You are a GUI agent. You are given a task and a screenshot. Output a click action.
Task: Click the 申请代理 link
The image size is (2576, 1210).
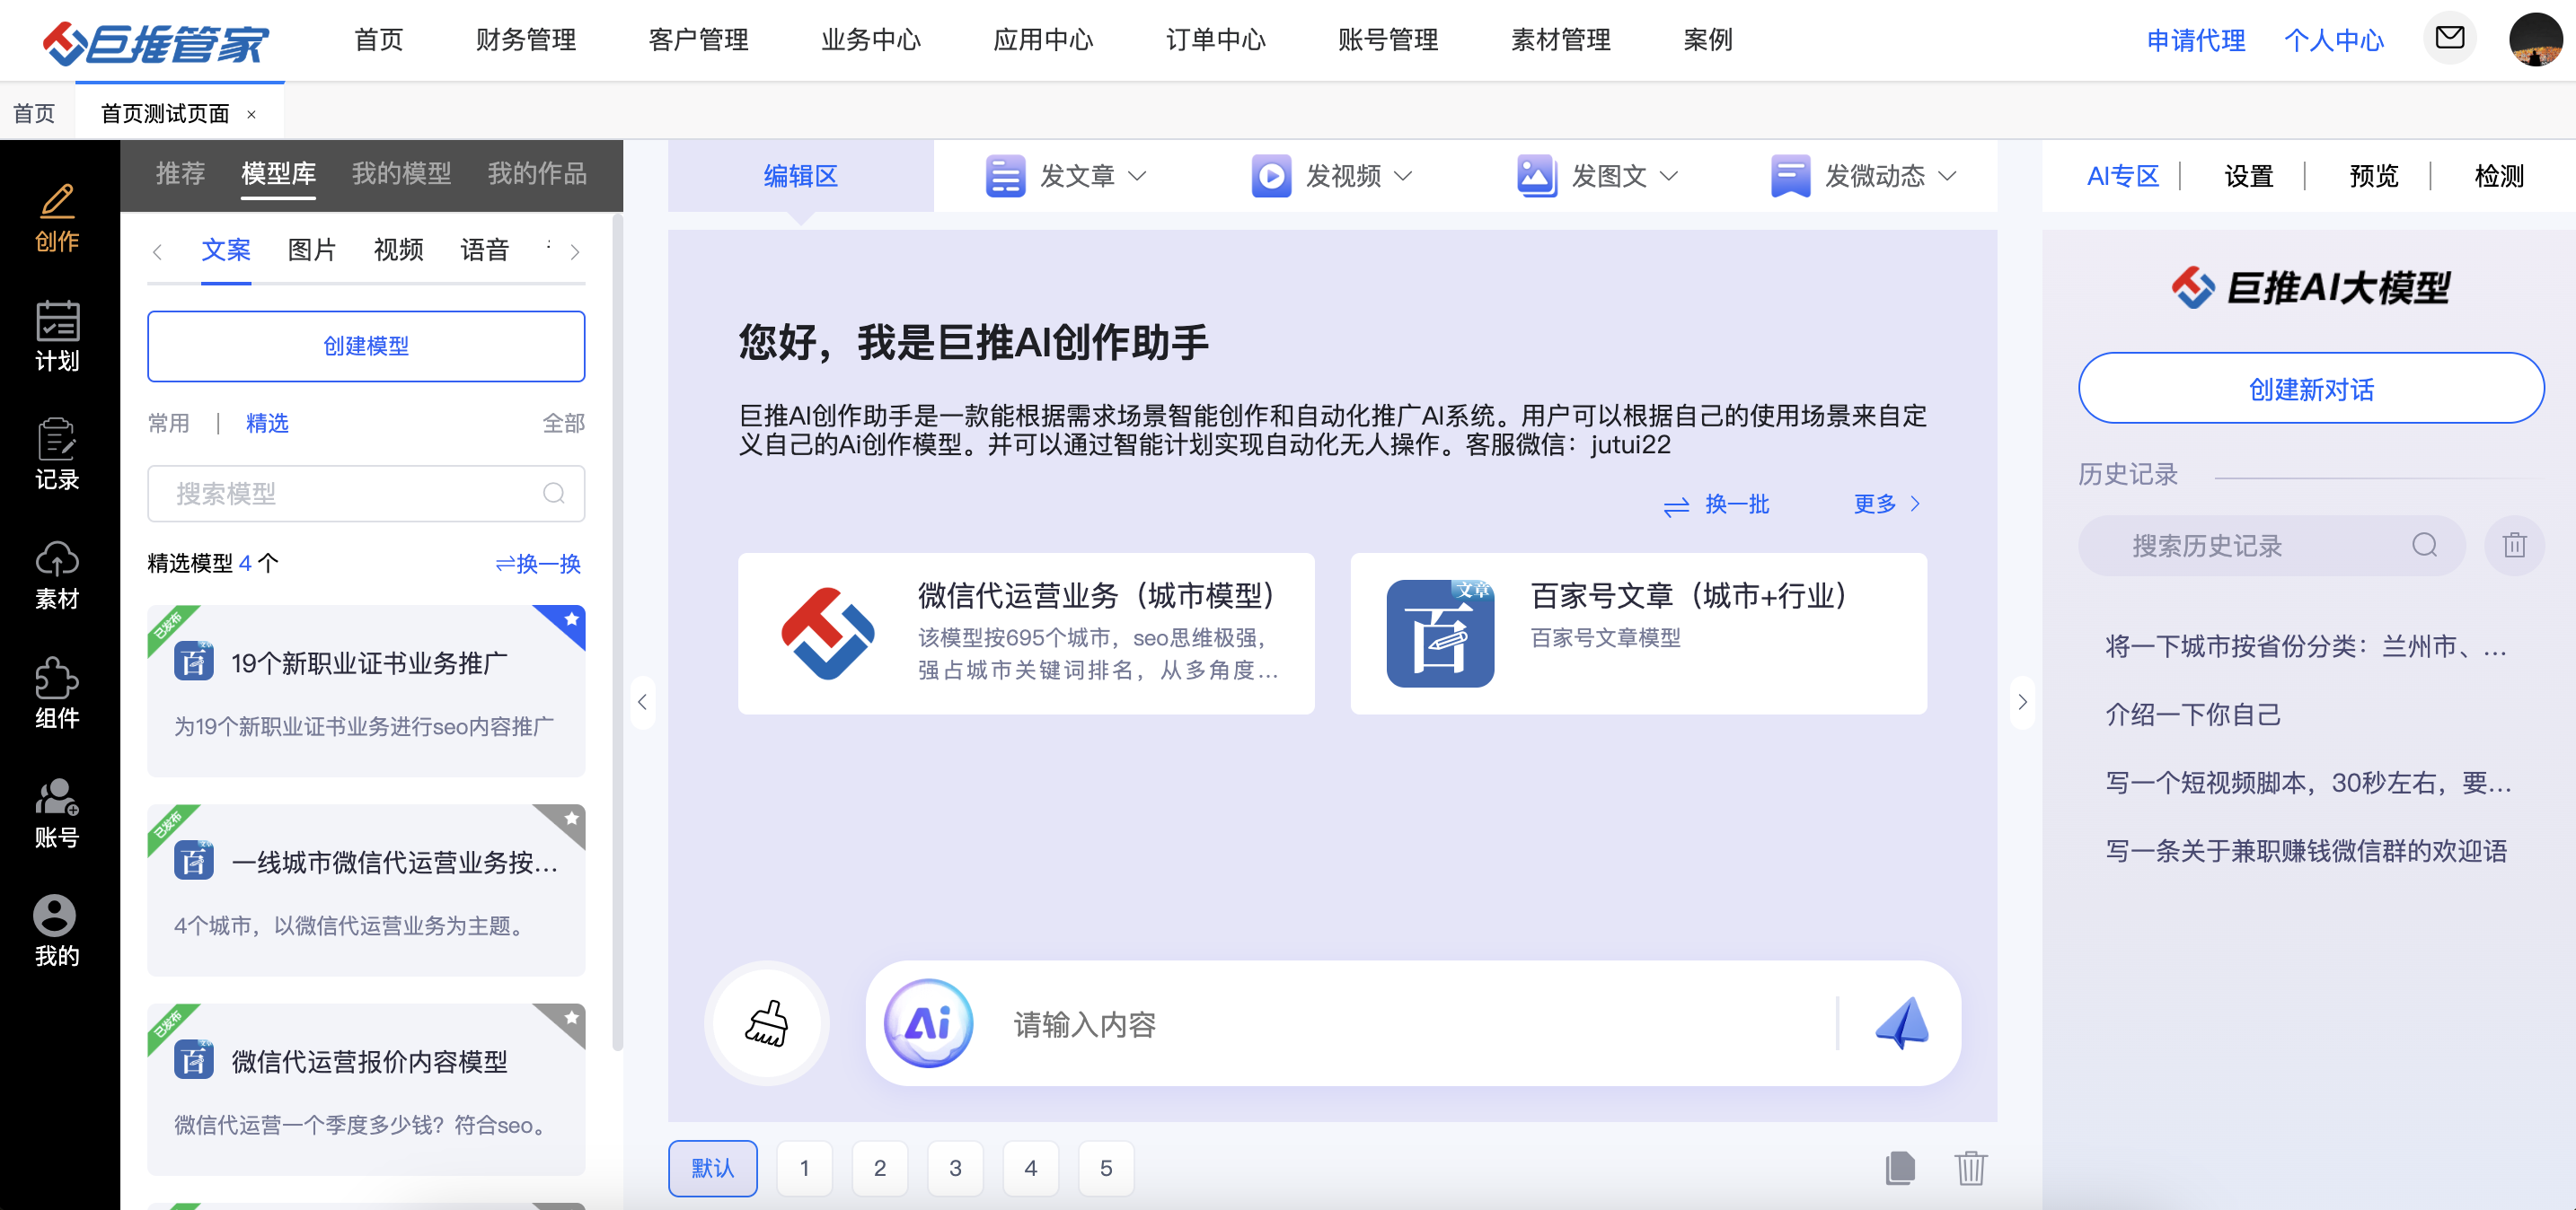click(2196, 40)
